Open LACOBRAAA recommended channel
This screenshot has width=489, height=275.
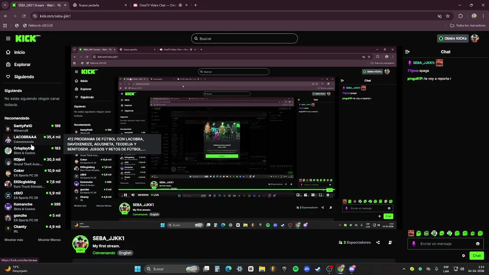point(32,139)
